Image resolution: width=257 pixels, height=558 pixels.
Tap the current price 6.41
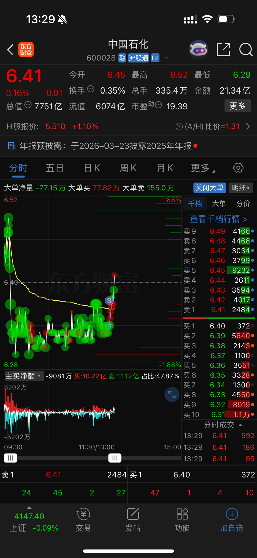click(24, 76)
